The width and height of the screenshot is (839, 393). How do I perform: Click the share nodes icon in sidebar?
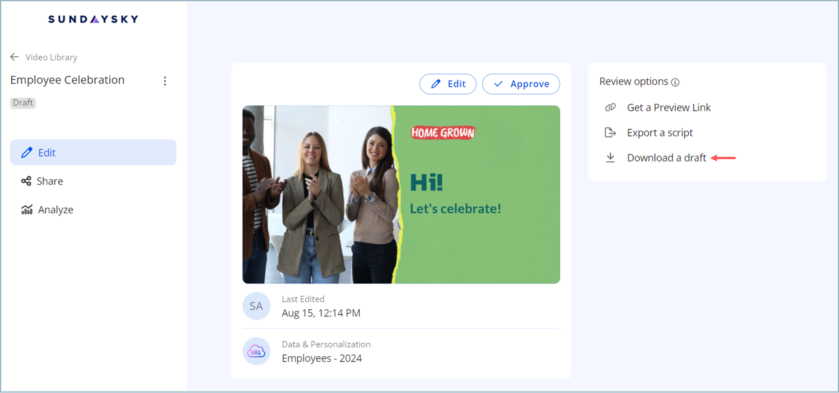pos(26,181)
